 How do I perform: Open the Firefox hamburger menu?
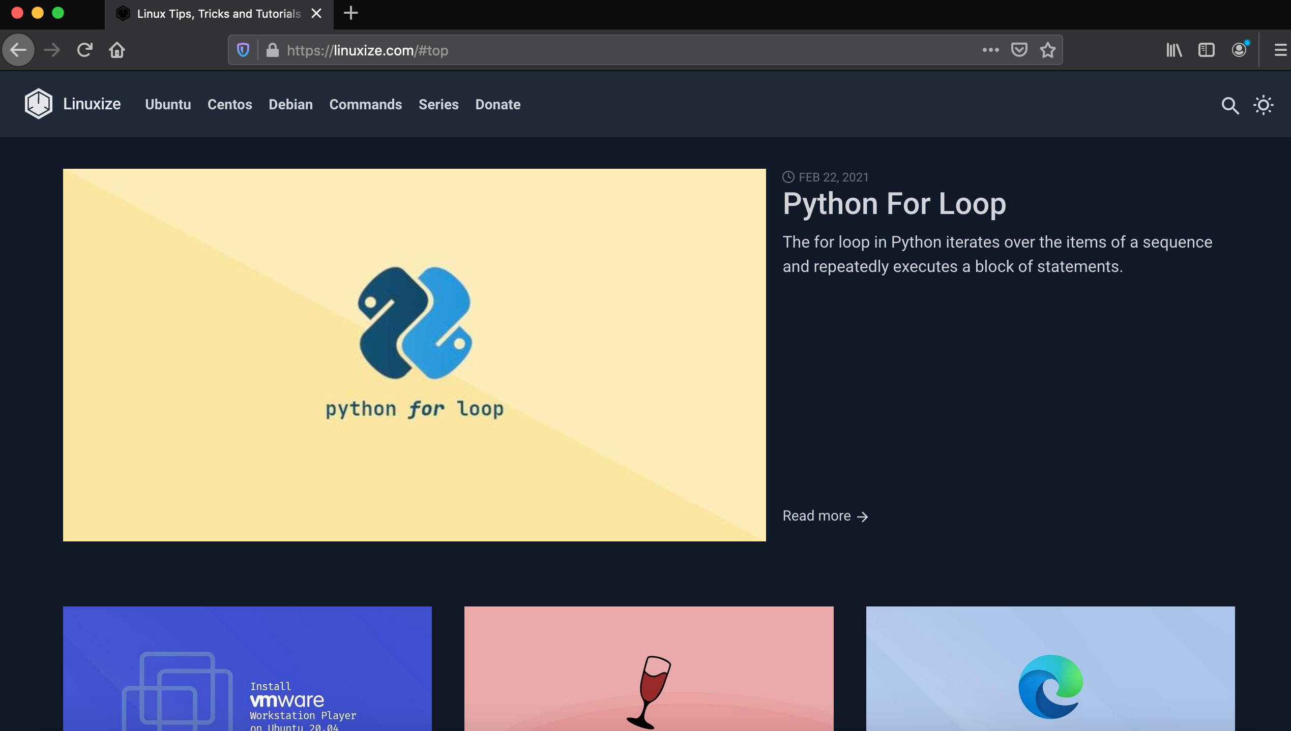pyautogui.click(x=1280, y=50)
